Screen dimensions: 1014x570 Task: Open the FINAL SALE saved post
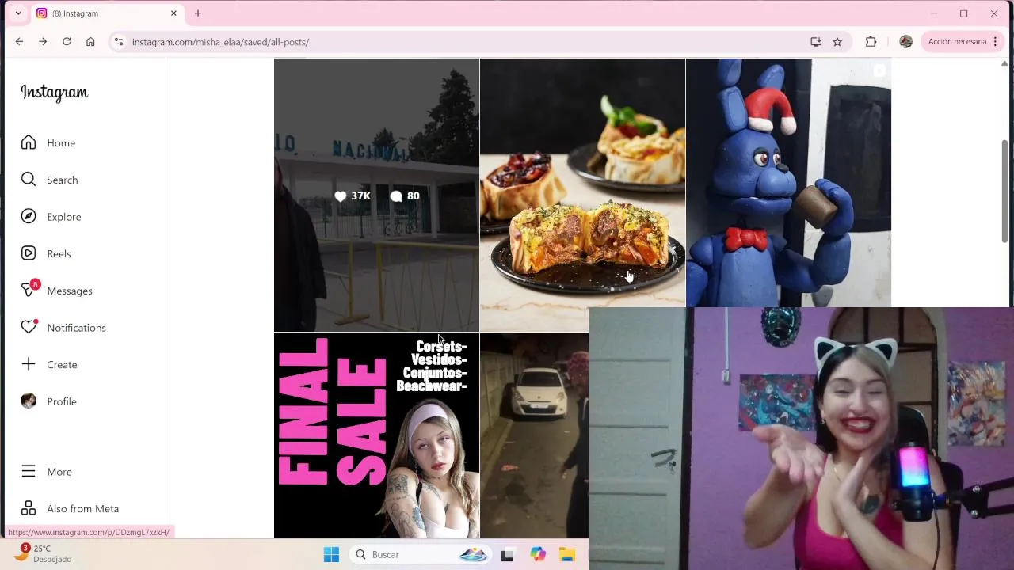coord(376,435)
